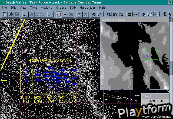This screenshot has height=119, width=173.
Task: Click the crossed-out map icon
Action: [86, 14]
